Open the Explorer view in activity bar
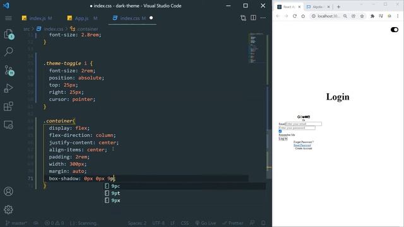Viewport: 404px width, 227px height. (x=9, y=33)
